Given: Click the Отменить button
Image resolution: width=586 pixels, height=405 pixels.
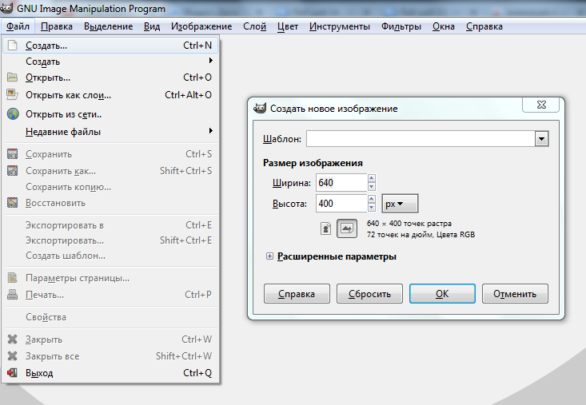Looking at the screenshot, I should pyautogui.click(x=515, y=294).
